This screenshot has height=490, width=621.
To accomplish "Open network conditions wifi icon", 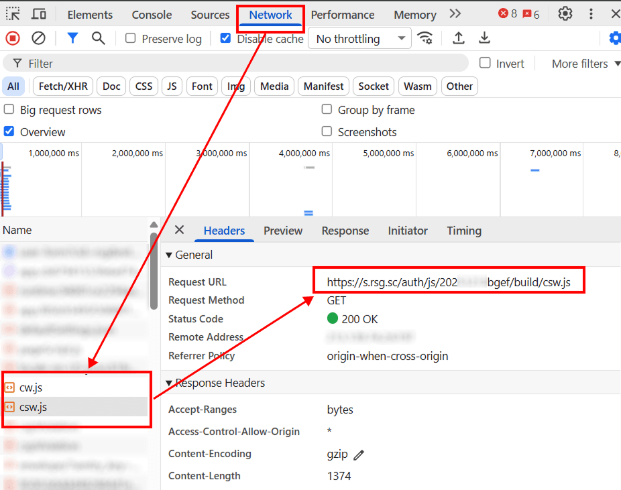I will 425,38.
